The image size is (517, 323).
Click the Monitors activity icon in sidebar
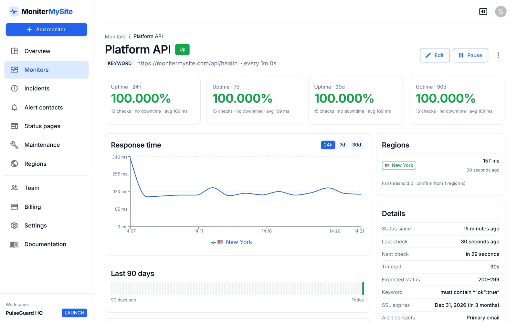pos(14,70)
